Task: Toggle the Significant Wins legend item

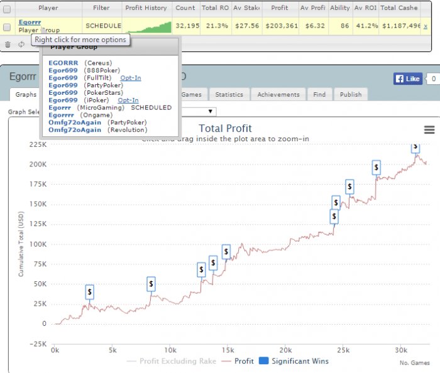Action: tap(294, 361)
